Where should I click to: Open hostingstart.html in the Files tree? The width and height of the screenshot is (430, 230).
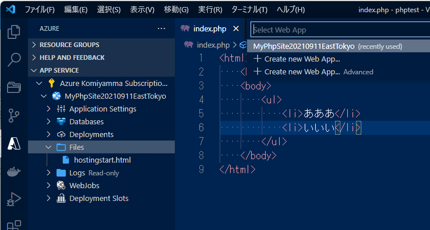coord(102,160)
